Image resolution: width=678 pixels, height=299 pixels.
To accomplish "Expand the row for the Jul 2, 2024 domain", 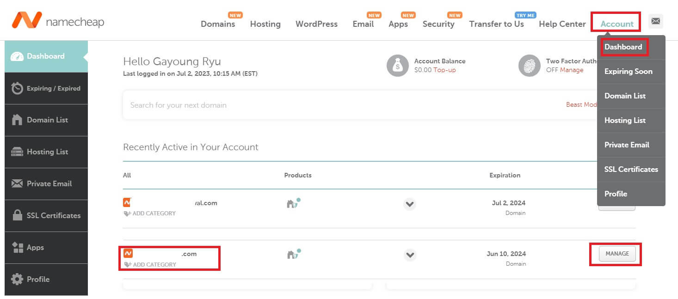I will click(410, 204).
